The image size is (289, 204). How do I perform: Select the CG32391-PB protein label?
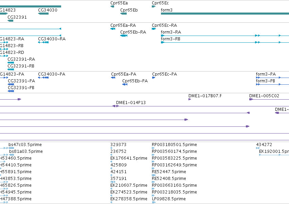pos(21,88)
